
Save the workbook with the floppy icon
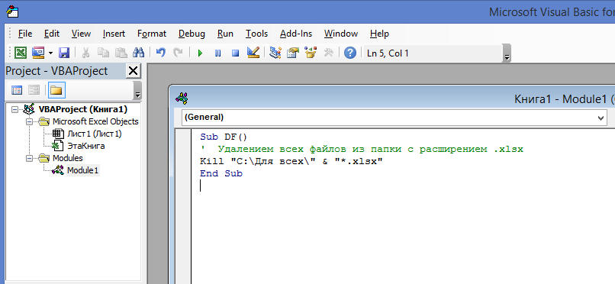point(63,53)
